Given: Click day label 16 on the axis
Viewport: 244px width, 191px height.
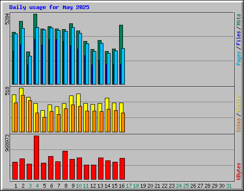Looking at the screenshot, I should click(x=122, y=186).
